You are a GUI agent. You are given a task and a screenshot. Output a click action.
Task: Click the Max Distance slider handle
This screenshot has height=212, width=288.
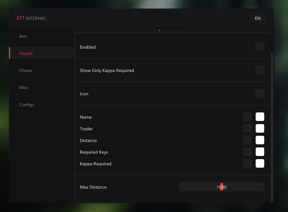point(222,187)
